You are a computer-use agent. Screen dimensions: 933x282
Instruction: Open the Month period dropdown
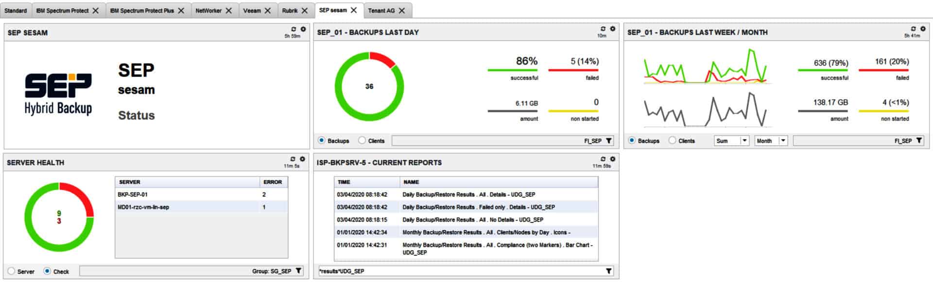[x=783, y=141]
